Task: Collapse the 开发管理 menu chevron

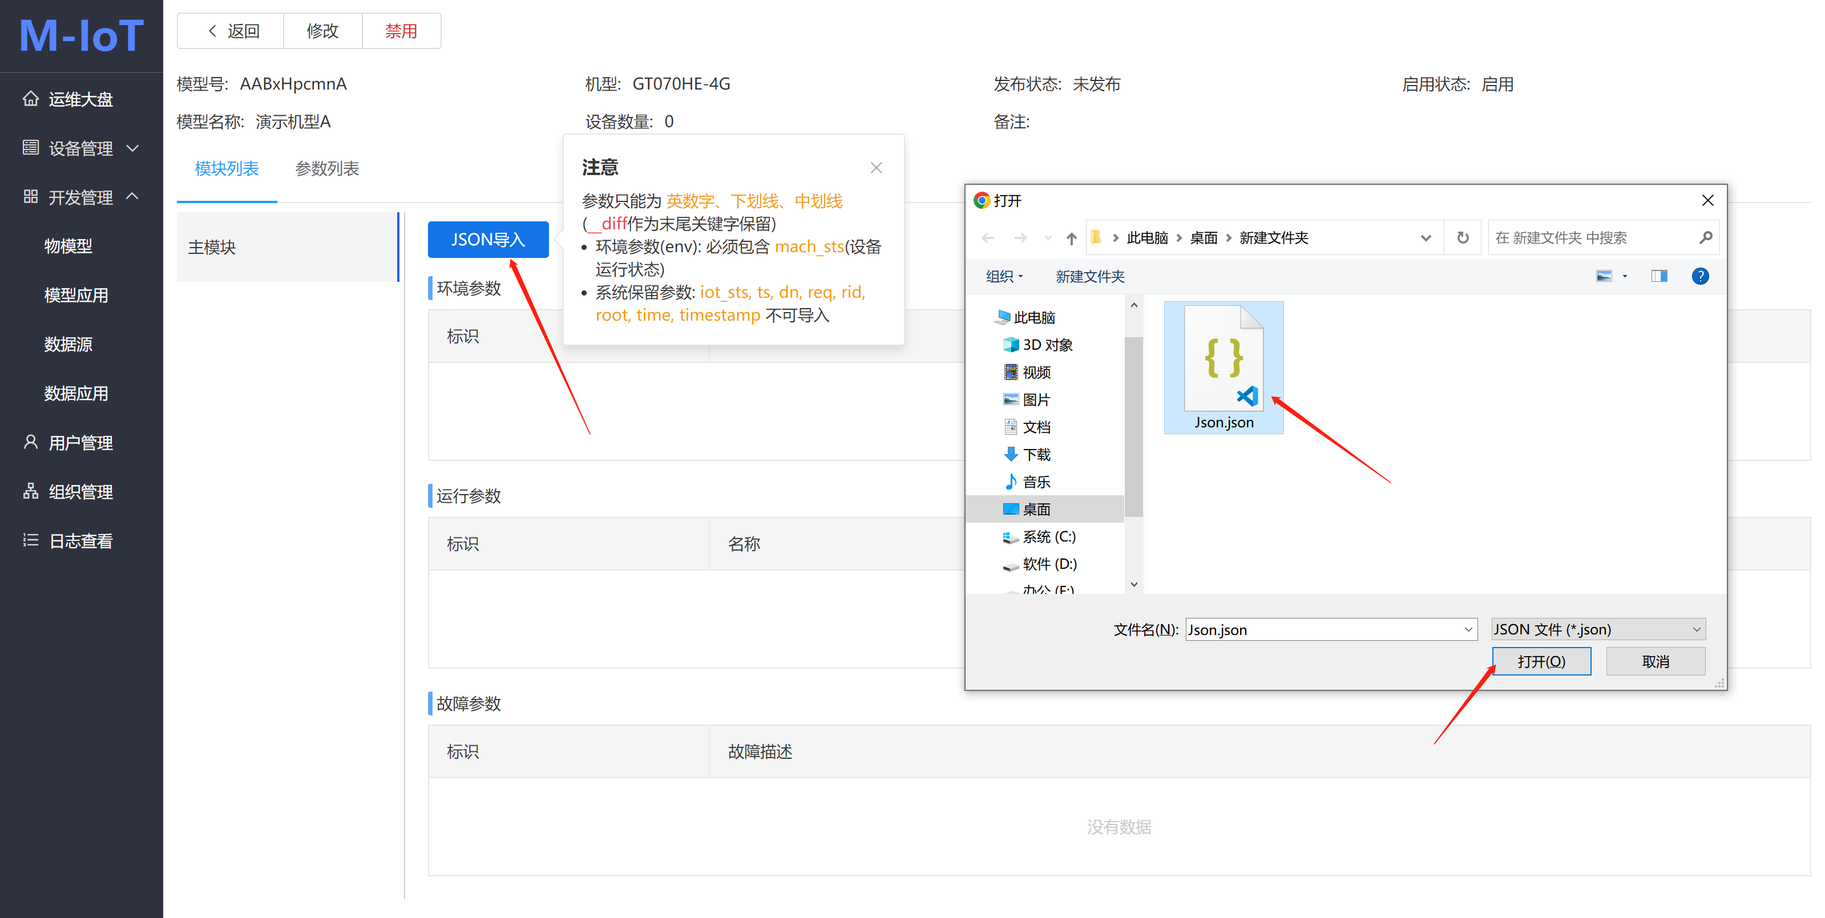Action: click(132, 196)
